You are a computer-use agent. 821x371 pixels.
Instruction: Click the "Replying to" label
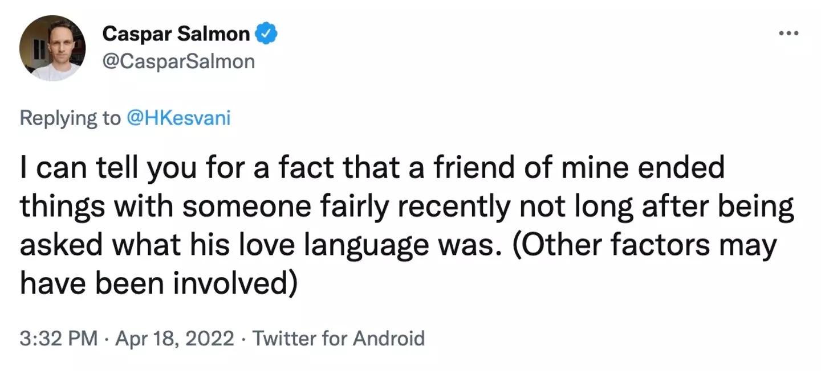point(71,118)
